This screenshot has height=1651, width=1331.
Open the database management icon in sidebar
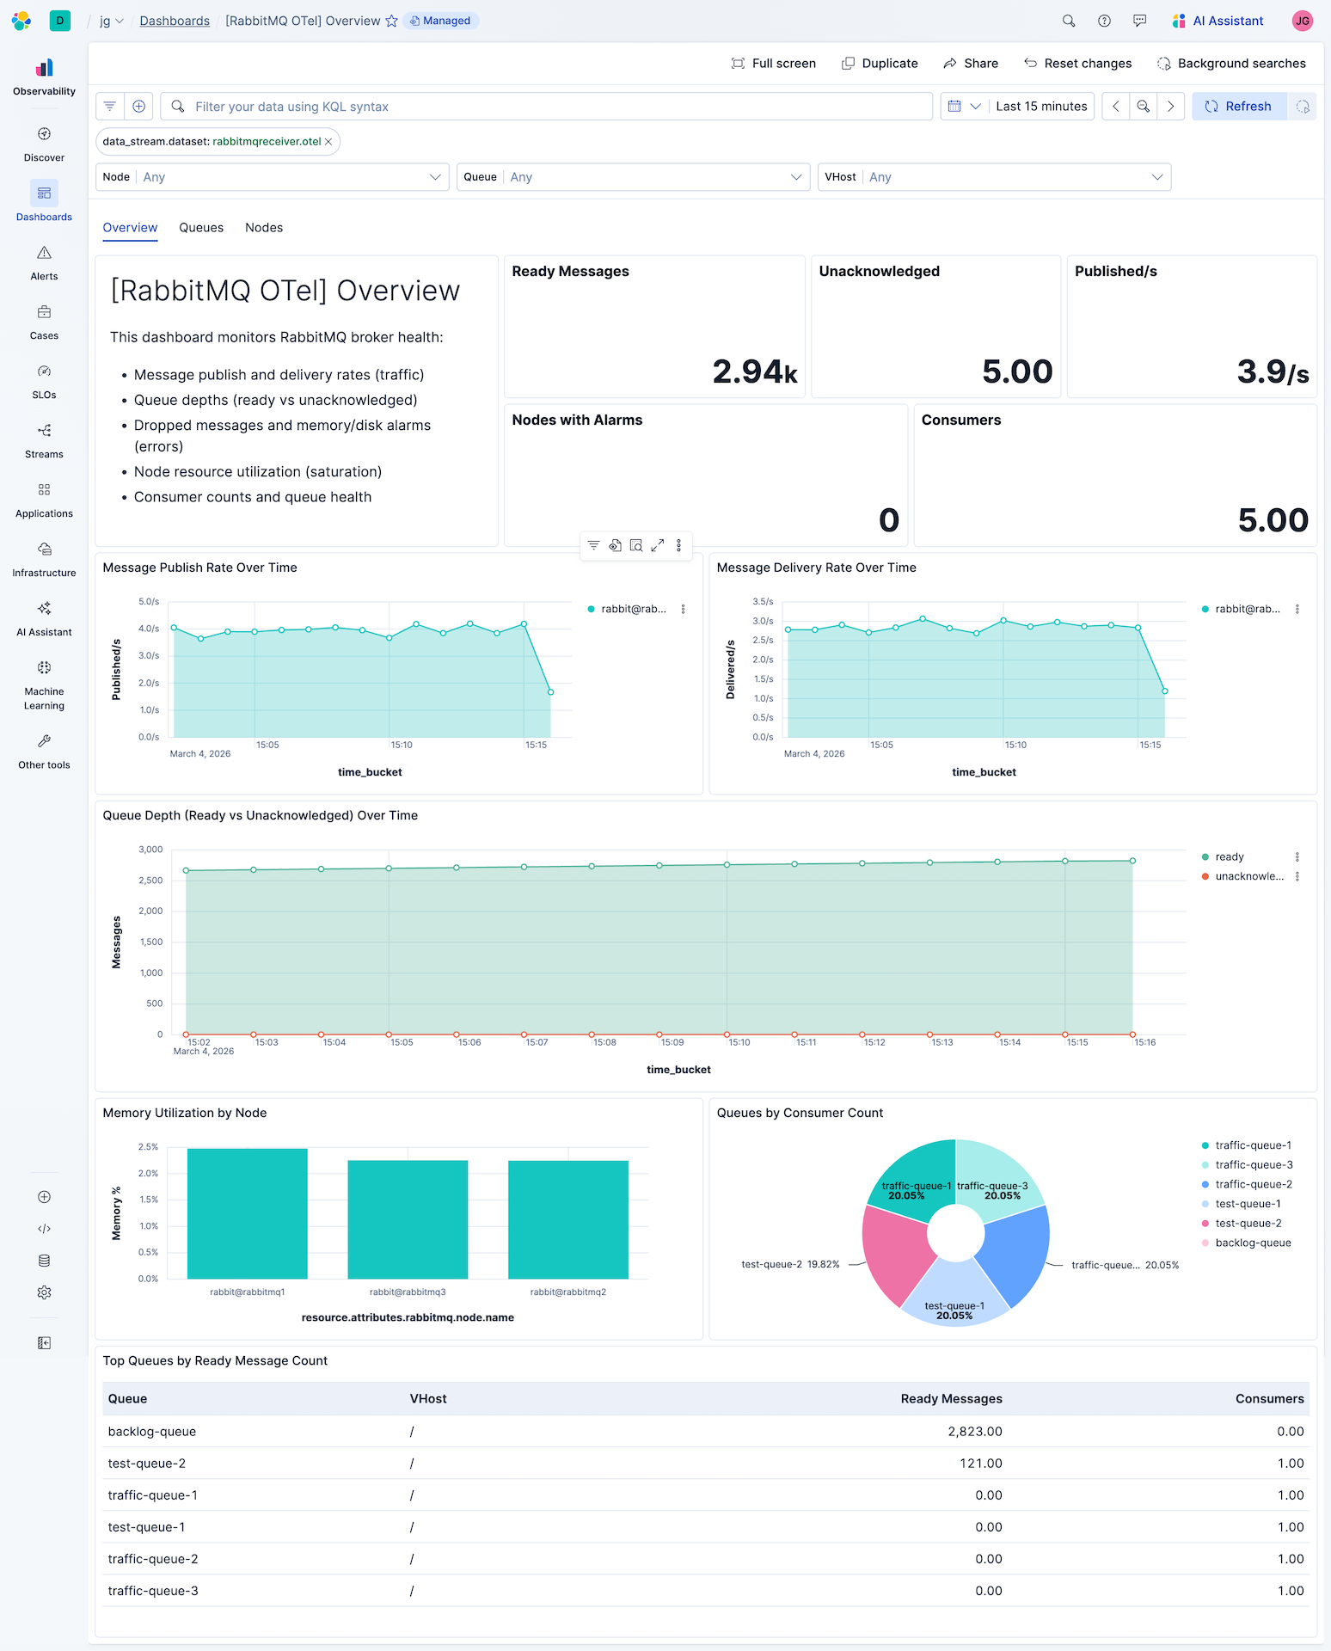44,1261
